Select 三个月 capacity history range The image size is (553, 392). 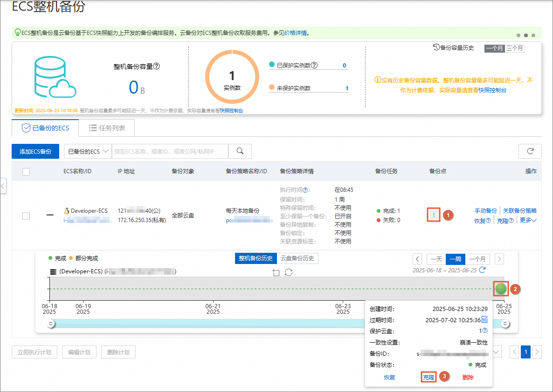(x=515, y=48)
